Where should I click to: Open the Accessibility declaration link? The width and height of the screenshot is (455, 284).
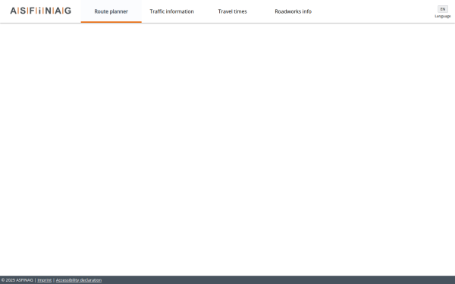click(79, 280)
